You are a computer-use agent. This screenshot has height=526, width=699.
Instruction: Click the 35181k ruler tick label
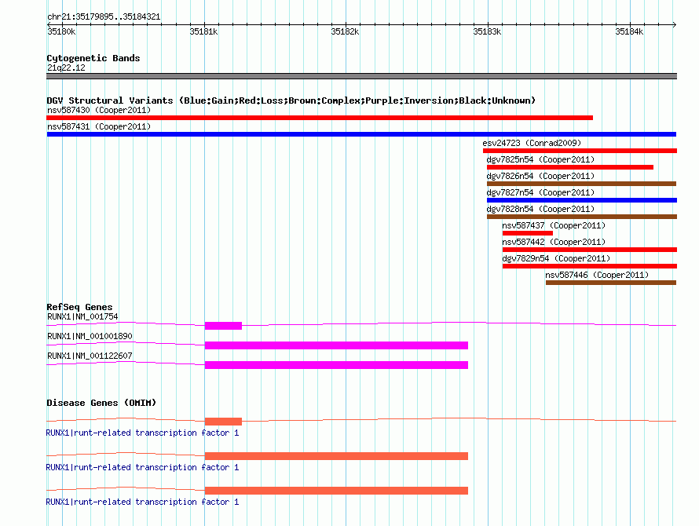point(203,31)
